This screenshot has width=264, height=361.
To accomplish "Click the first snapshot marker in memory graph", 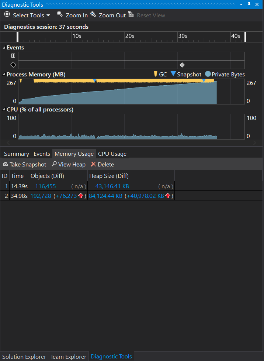I will (94, 80).
